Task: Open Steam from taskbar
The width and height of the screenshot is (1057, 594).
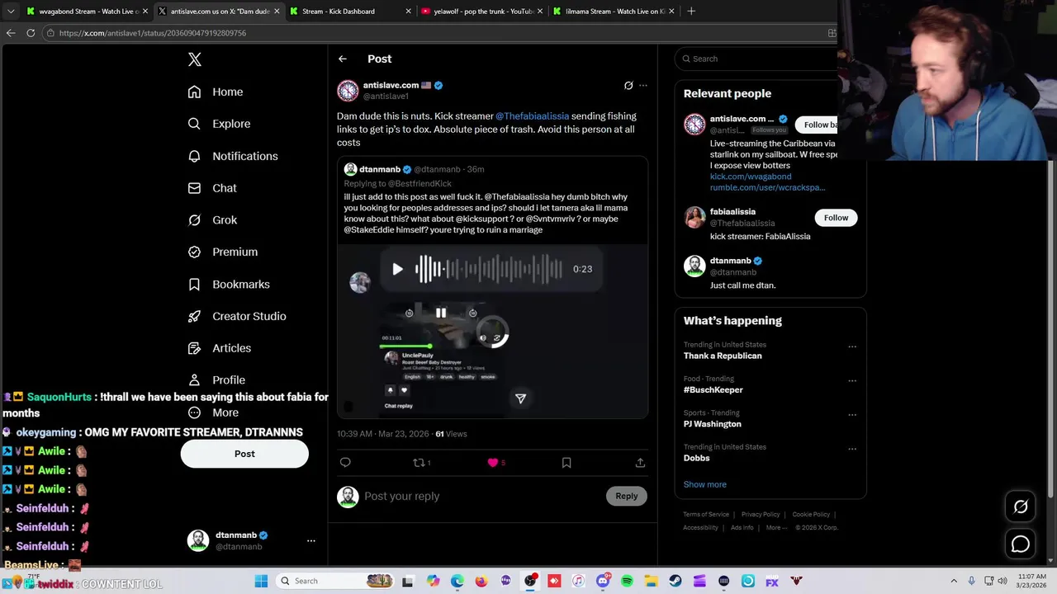Action: [675, 581]
